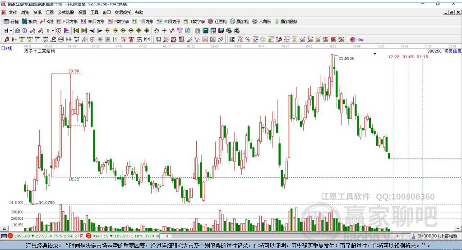Expand the candlestick style dropdown arrow
The height and width of the screenshot is (250, 462).
click(53, 31)
